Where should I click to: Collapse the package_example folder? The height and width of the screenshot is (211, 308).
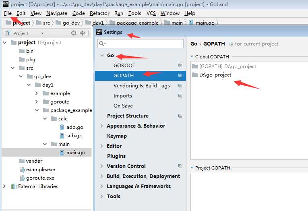(37, 110)
